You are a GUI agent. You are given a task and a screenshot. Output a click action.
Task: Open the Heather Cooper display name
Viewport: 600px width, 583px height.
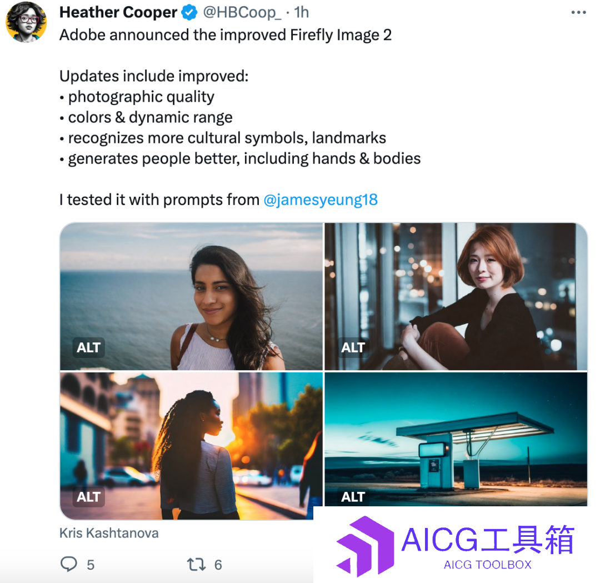[x=118, y=12]
